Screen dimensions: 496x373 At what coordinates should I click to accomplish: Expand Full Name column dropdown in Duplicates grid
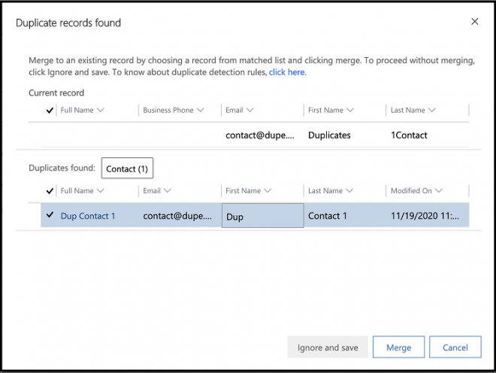[100, 191]
